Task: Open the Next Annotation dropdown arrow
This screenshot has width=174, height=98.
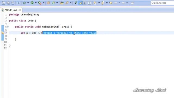Action: point(99,3)
